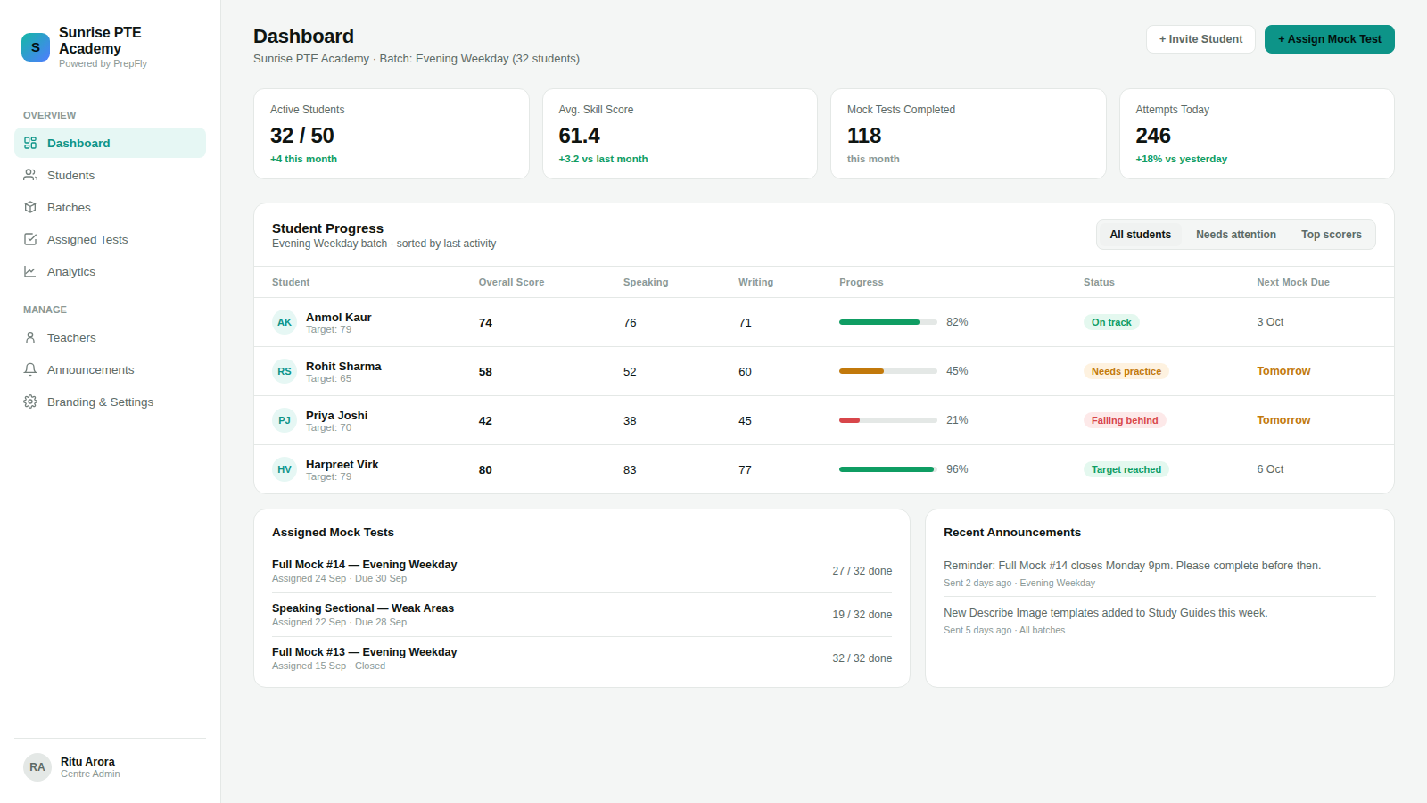Open Branding & Settings page
This screenshot has height=803, width=1427.
110,401
